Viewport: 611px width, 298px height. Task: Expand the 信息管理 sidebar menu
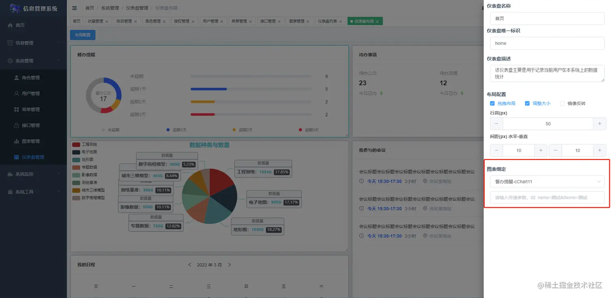33,43
